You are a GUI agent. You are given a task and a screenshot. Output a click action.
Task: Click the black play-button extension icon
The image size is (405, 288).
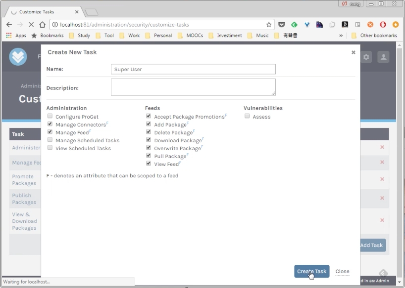tap(345, 25)
